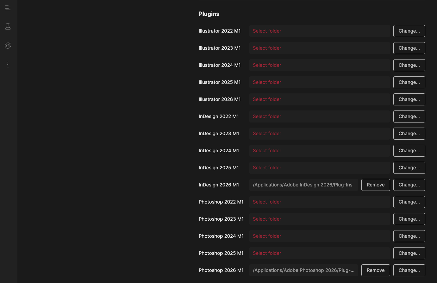This screenshot has height=283, width=437.
Task: Click the Illustrator 2023 M1 Select folder field
Action: click(x=319, y=48)
